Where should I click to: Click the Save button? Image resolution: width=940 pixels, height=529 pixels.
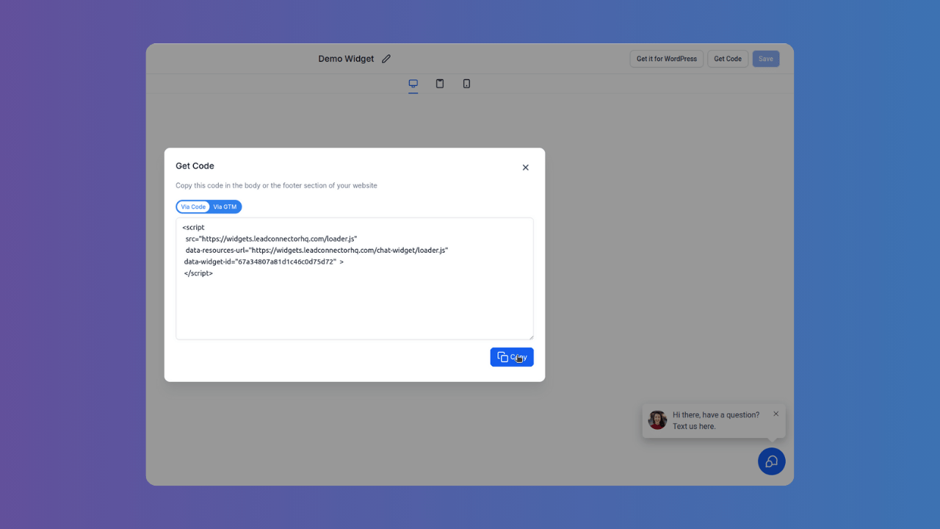pyautogui.click(x=766, y=59)
